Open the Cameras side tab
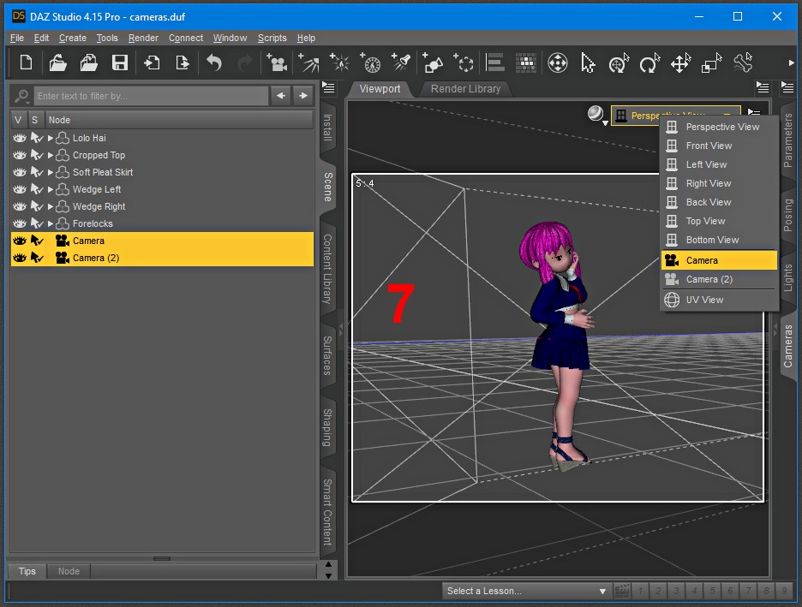This screenshot has width=802, height=607. pyautogui.click(x=788, y=346)
